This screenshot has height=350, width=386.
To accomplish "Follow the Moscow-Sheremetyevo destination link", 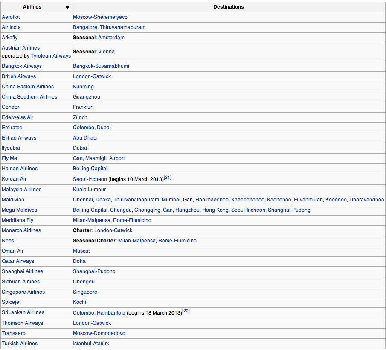I will coord(100,17).
